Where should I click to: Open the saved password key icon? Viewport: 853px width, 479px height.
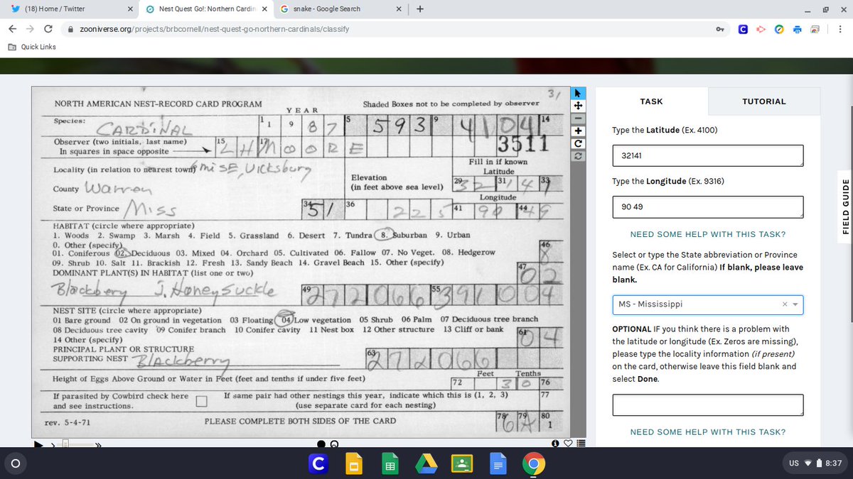tap(719, 29)
